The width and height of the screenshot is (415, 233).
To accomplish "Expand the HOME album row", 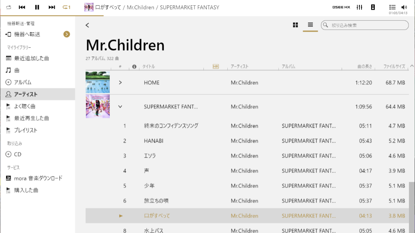I will tap(120, 83).
